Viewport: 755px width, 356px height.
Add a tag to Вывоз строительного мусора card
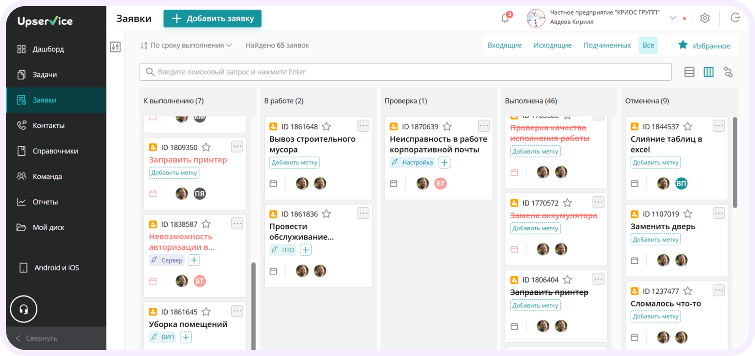coord(294,163)
